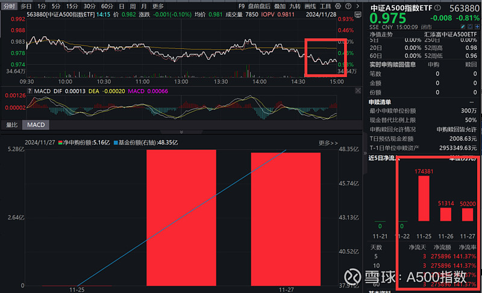This screenshot has height=293, width=482.
Task: Click the 11-26 net inflow bar 51314
Action: pyautogui.click(x=446, y=214)
